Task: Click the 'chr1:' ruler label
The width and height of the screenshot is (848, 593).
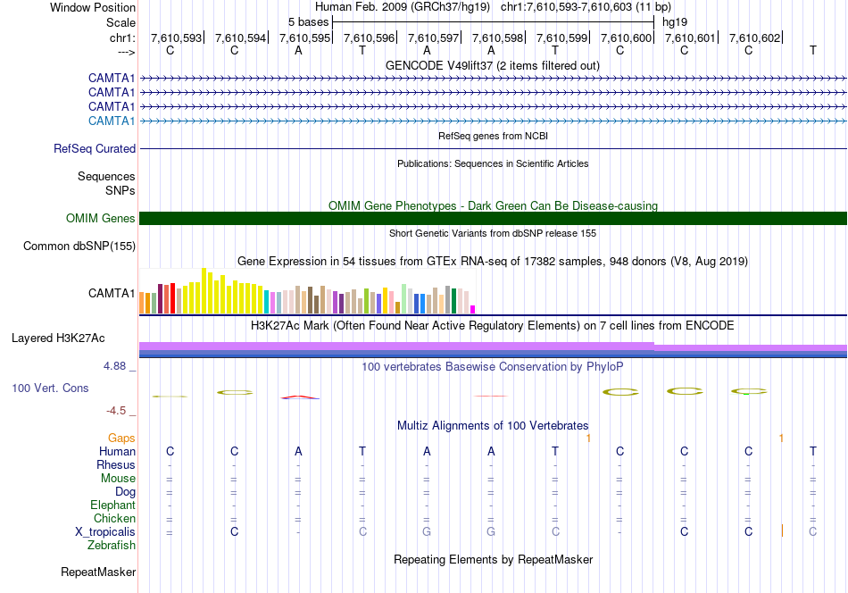Action: 122,38
